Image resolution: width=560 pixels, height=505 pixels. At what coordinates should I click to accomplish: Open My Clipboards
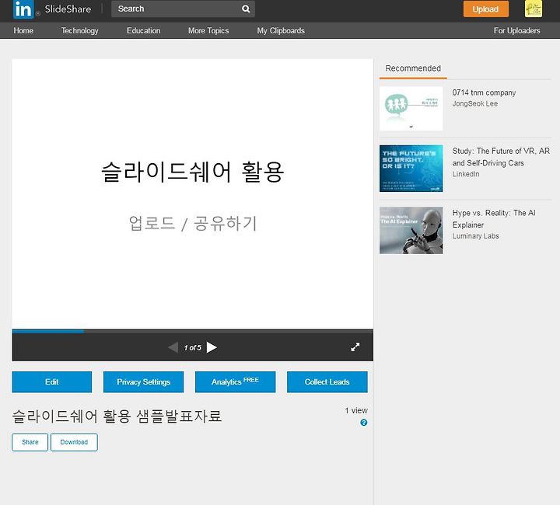281,30
